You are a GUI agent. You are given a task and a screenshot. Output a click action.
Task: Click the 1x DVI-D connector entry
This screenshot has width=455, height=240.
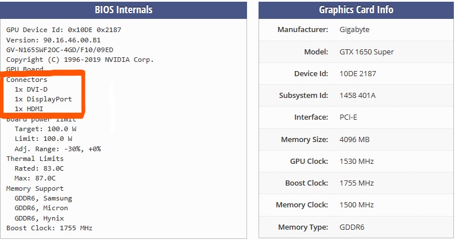(31, 89)
